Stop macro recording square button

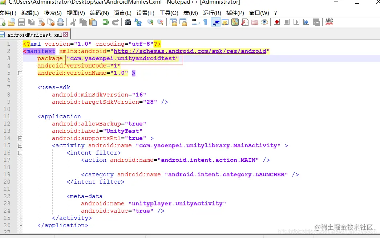[287, 22]
